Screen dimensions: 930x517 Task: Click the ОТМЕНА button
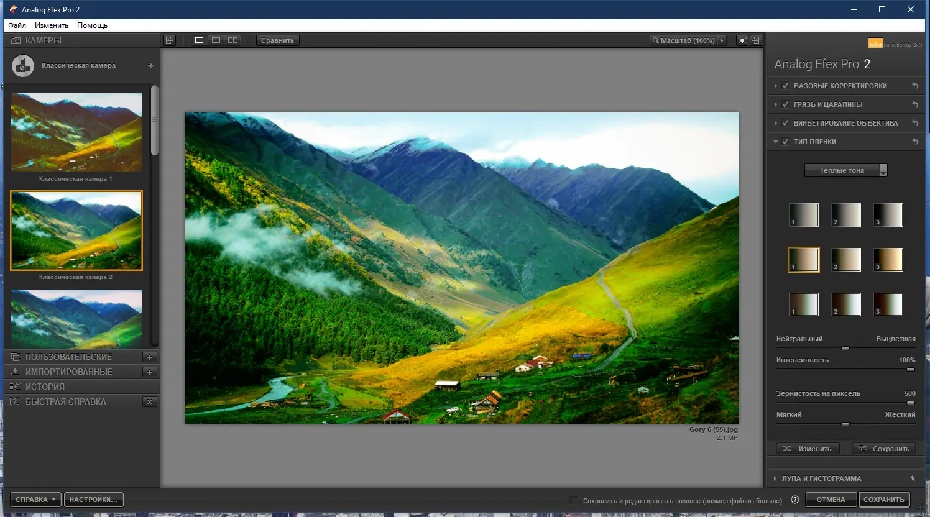[x=831, y=500]
